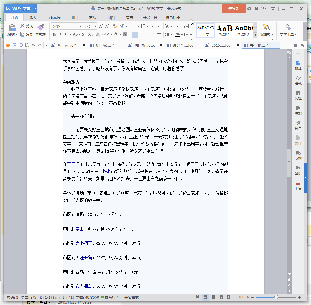Click New (新建) in the right sidebar
This screenshot has width=311, height=305.
(x=298, y=66)
